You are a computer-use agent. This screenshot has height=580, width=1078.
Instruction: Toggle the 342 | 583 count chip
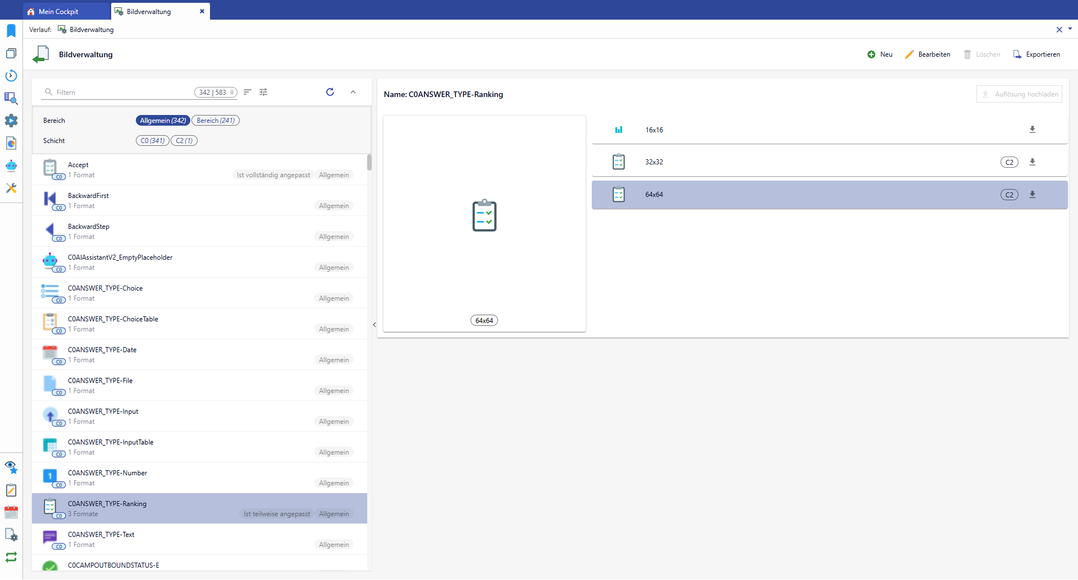pyautogui.click(x=216, y=93)
